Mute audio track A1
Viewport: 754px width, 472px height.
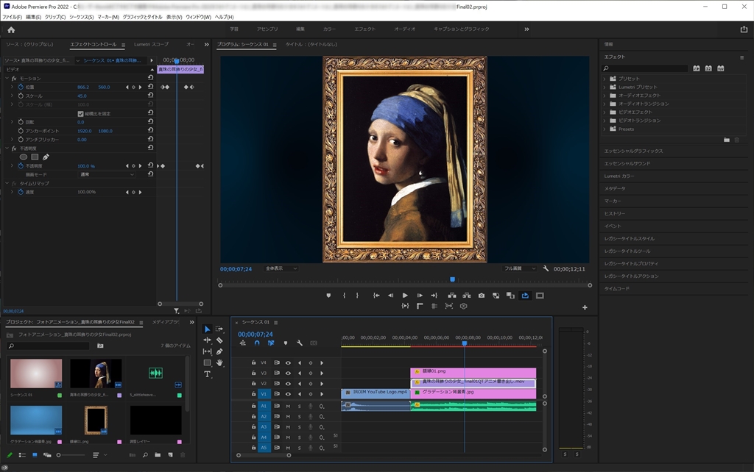[288, 406]
